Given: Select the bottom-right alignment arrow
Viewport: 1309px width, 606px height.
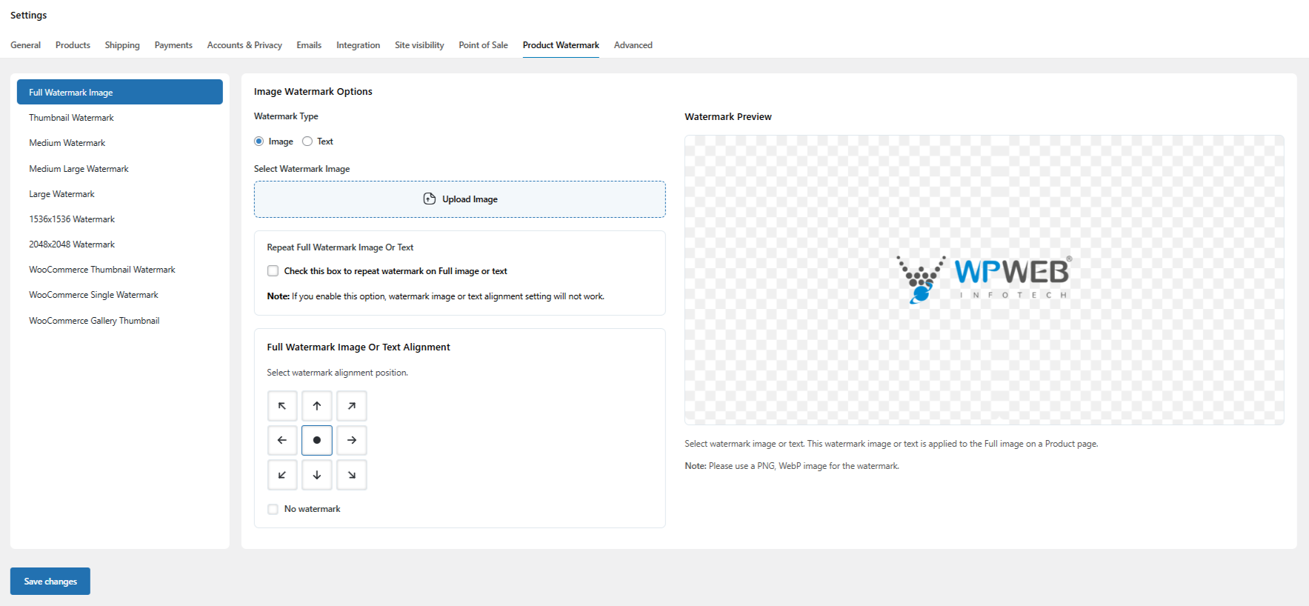Looking at the screenshot, I should pyautogui.click(x=352, y=475).
